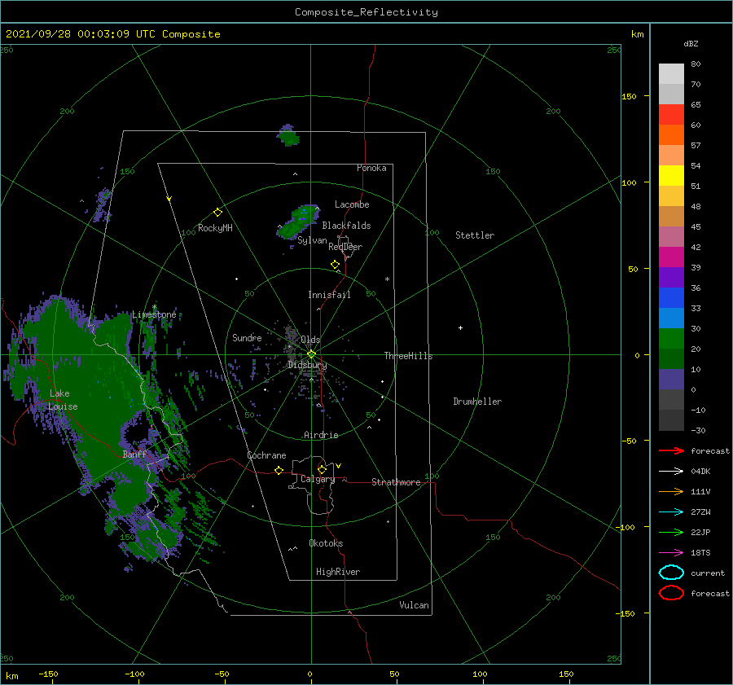The height and width of the screenshot is (685, 733).
Task: Click the Ponoka city label
Action: pos(371,168)
